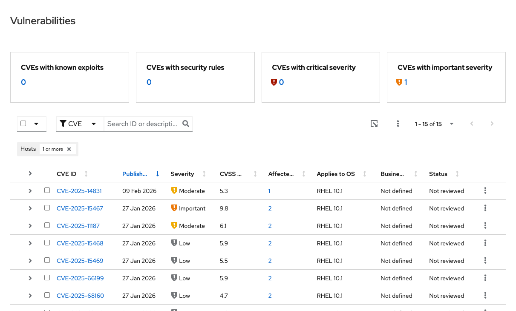
Task: Sort by CVE ID column arrows
Action: point(86,174)
